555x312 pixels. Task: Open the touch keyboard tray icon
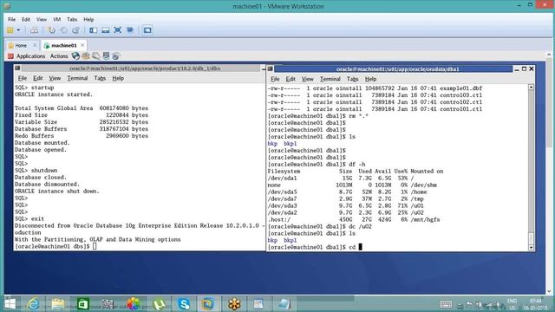(445, 304)
